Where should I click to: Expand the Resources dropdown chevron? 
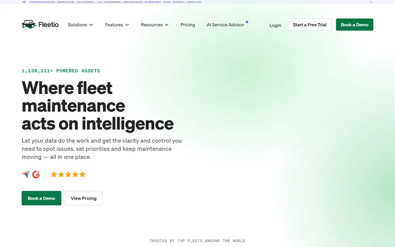tap(167, 25)
